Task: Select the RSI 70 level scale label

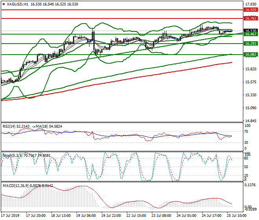Action: pyautogui.click(x=246, y=132)
